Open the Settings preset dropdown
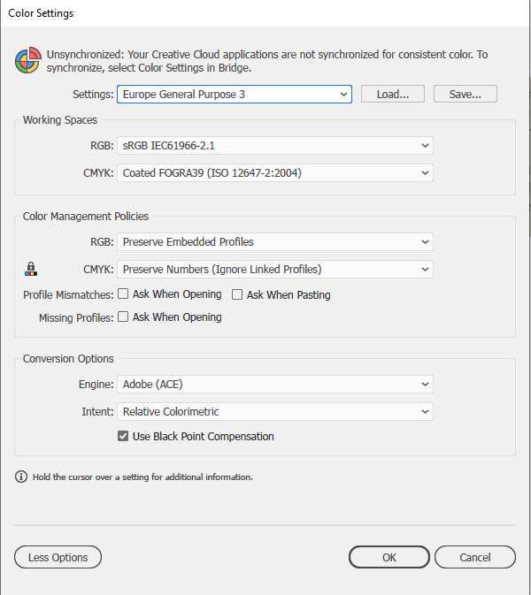Viewport: 531px width, 595px height. (235, 94)
